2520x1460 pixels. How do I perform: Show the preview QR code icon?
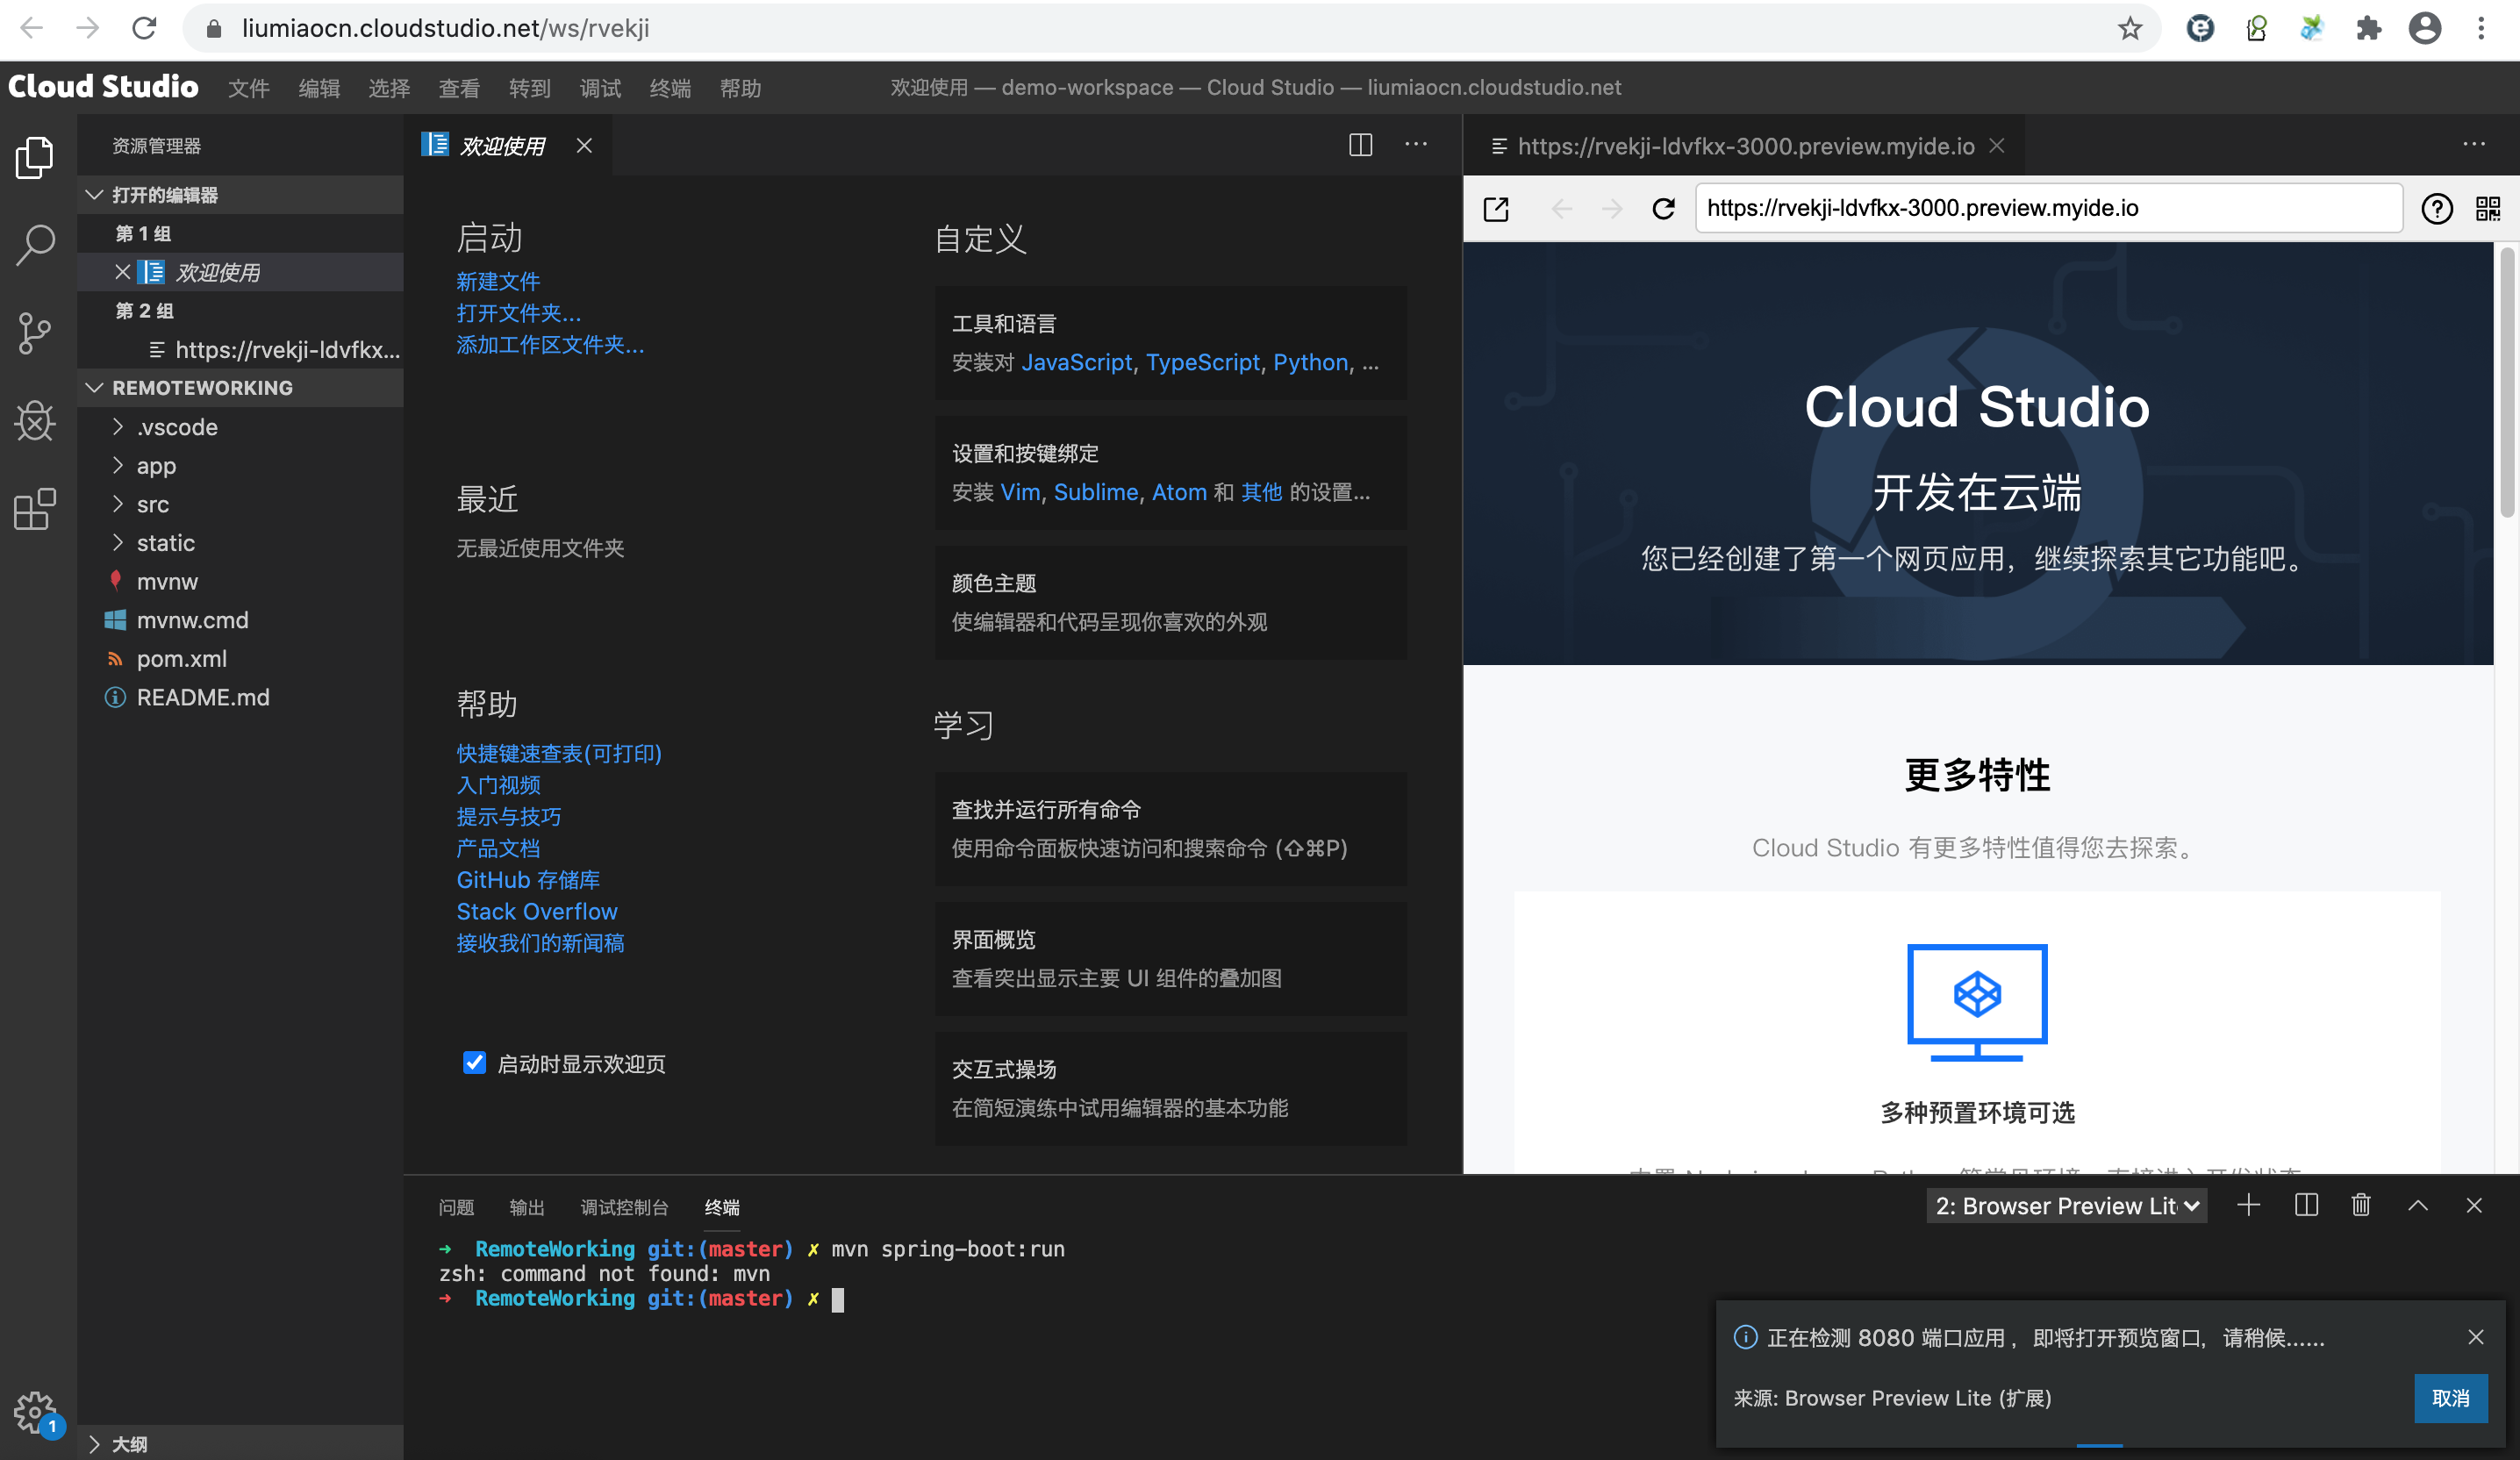pyautogui.click(x=2488, y=209)
